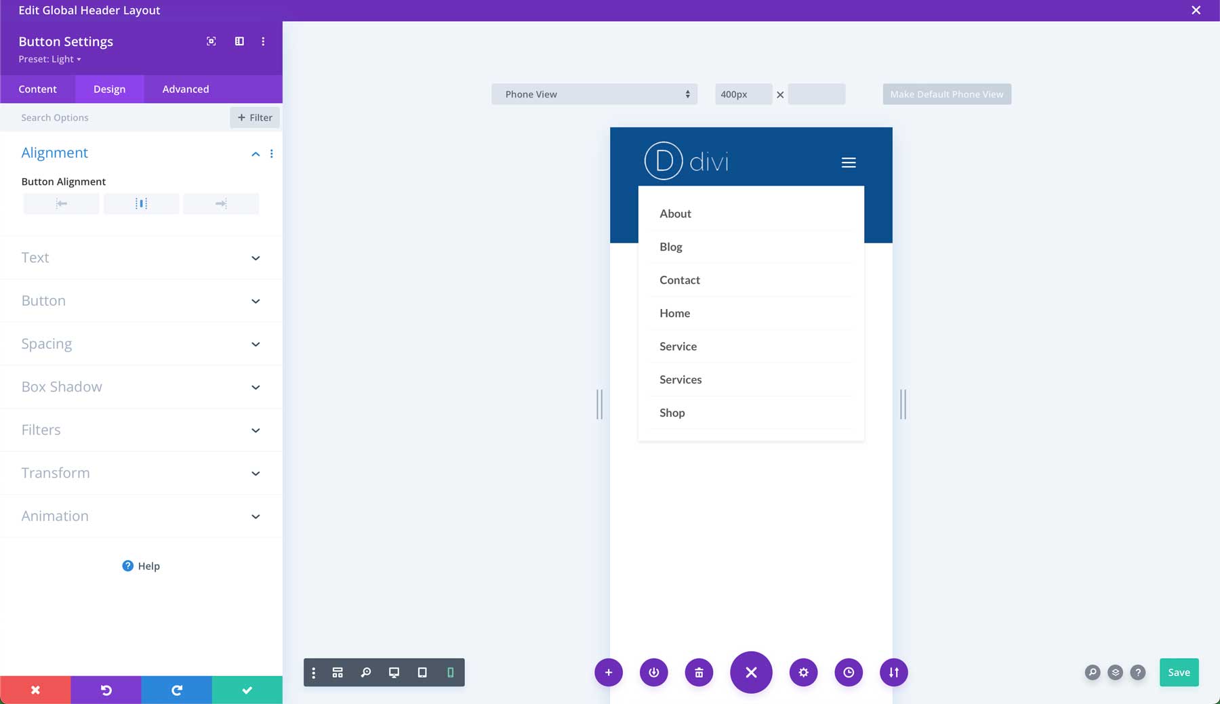This screenshot has width=1220, height=704.
Task: Open the builder settings gear icon
Action: click(803, 672)
